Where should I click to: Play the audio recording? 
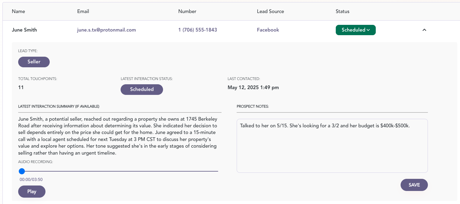[32, 192]
